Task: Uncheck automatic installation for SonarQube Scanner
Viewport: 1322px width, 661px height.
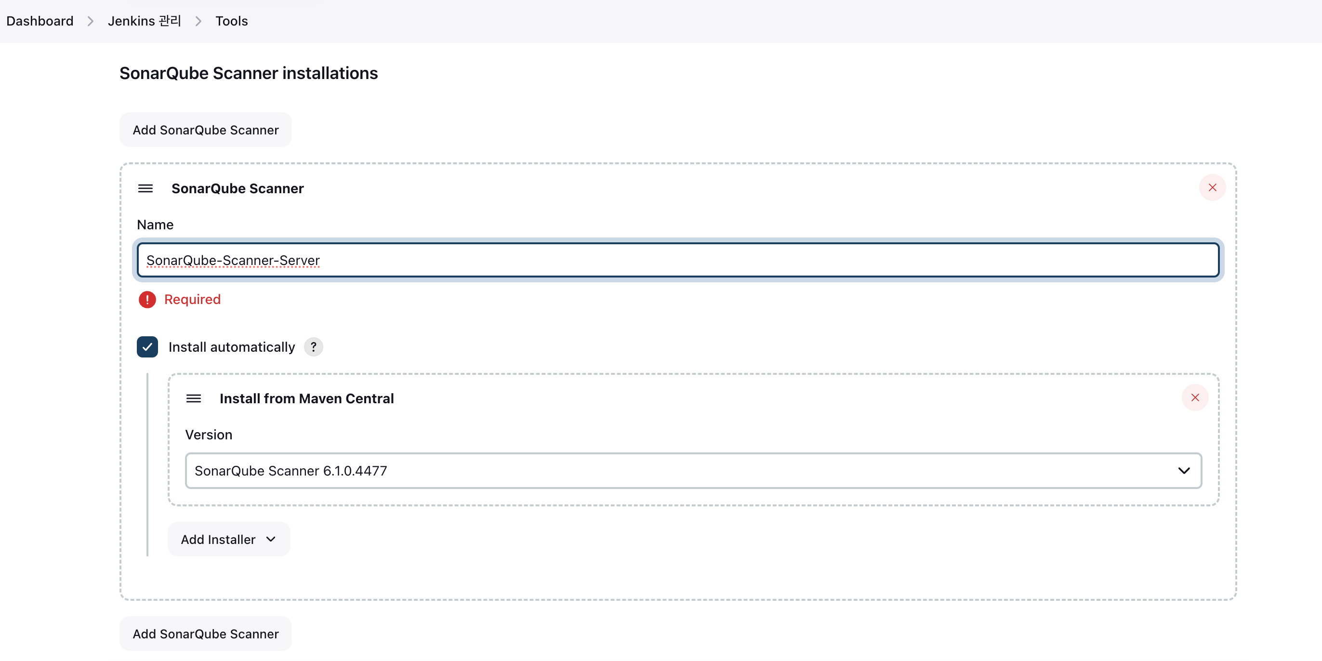Action: tap(147, 347)
